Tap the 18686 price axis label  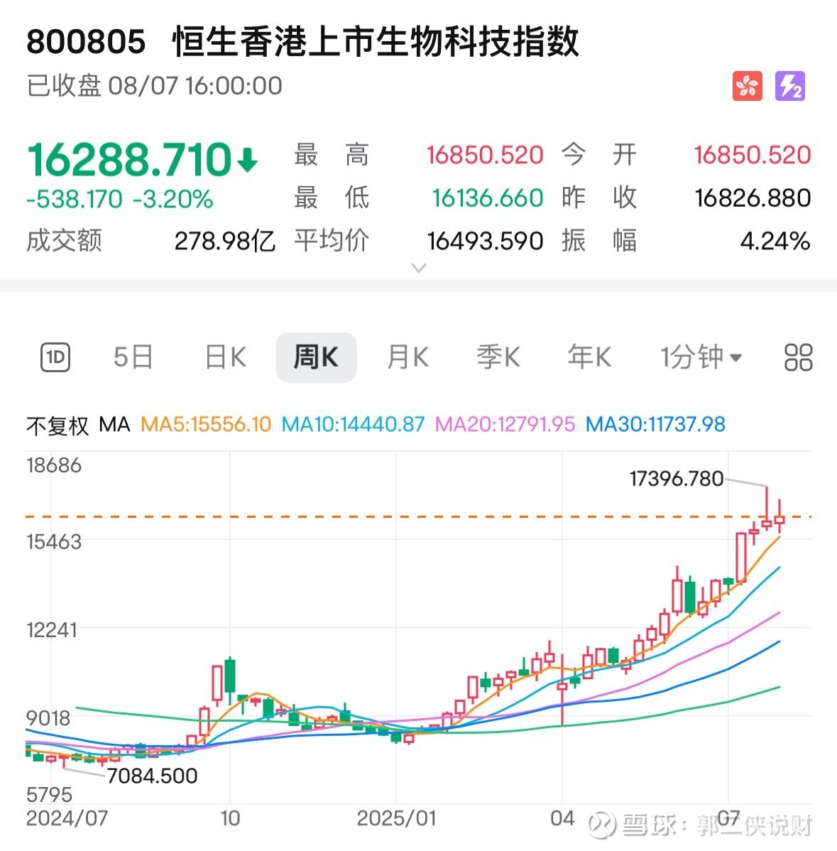[x=54, y=466]
